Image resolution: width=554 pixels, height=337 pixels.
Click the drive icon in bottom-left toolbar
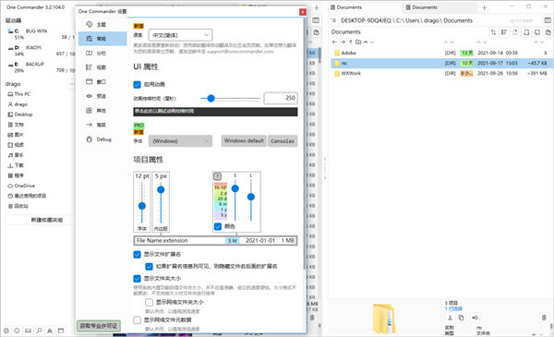tap(28, 331)
